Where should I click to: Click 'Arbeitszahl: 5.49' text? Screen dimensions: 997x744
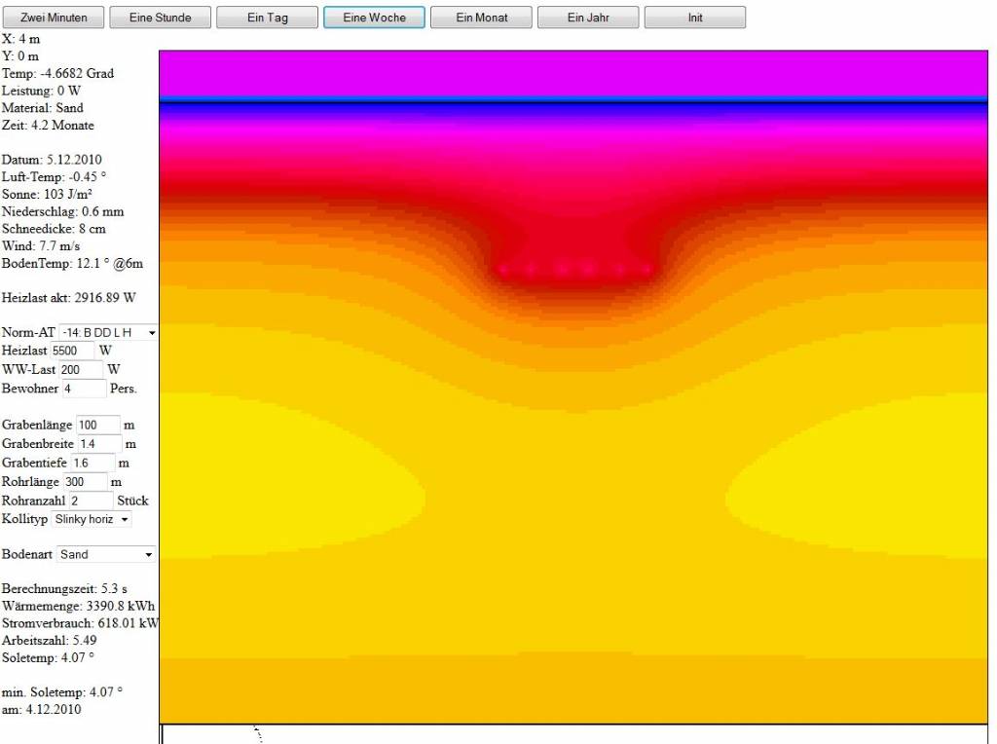[x=49, y=641]
